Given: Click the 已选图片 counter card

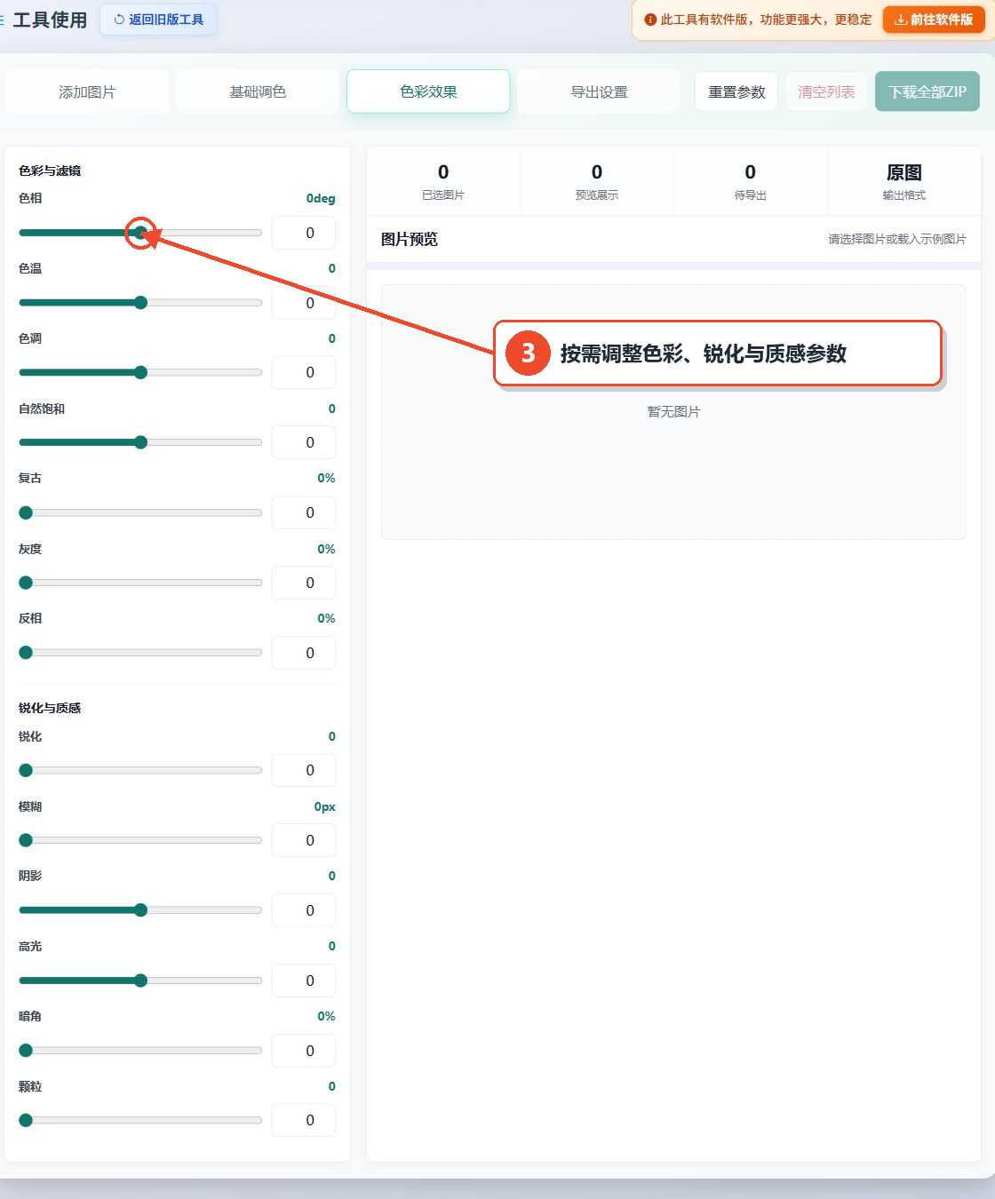Looking at the screenshot, I should (x=443, y=181).
